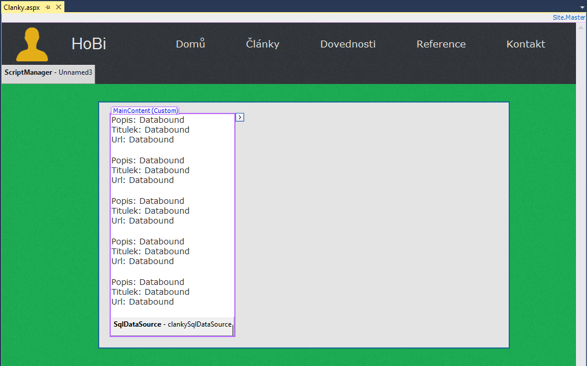This screenshot has width=587, height=366.
Task: Select the last Url: Databound label
Action: tap(142, 301)
